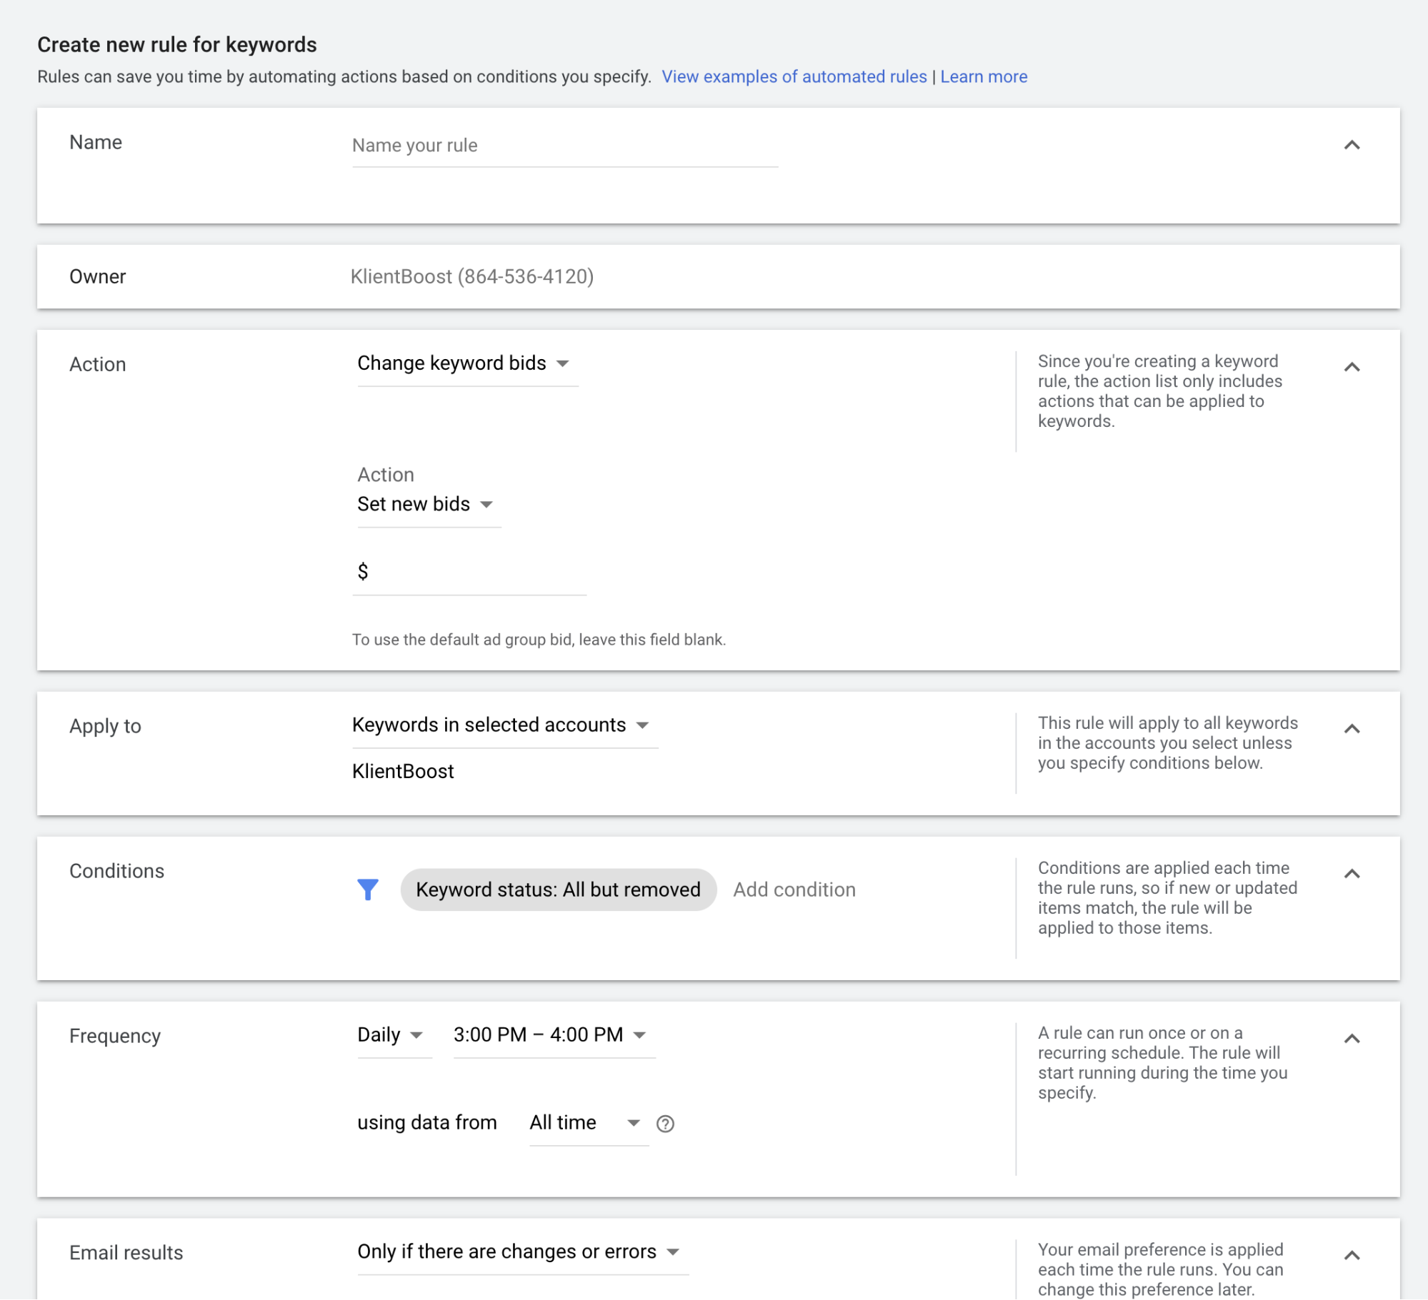Viewport: 1428px width, 1300px height.
Task: Collapse the Conditions section chevron
Action: pos(1352,874)
